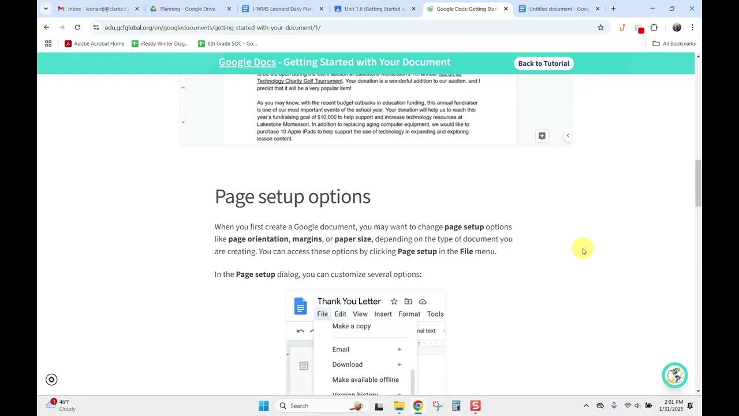The width and height of the screenshot is (739, 416).
Task: Open a new browser tab
Action: point(613,9)
